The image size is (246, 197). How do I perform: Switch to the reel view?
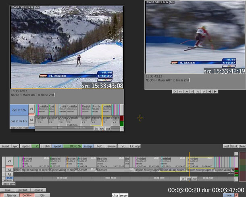point(227,146)
